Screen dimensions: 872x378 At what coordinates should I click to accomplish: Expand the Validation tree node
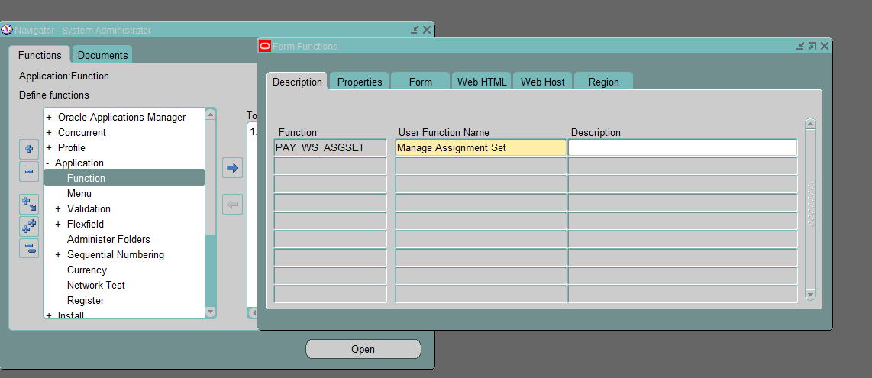pyautogui.click(x=58, y=209)
